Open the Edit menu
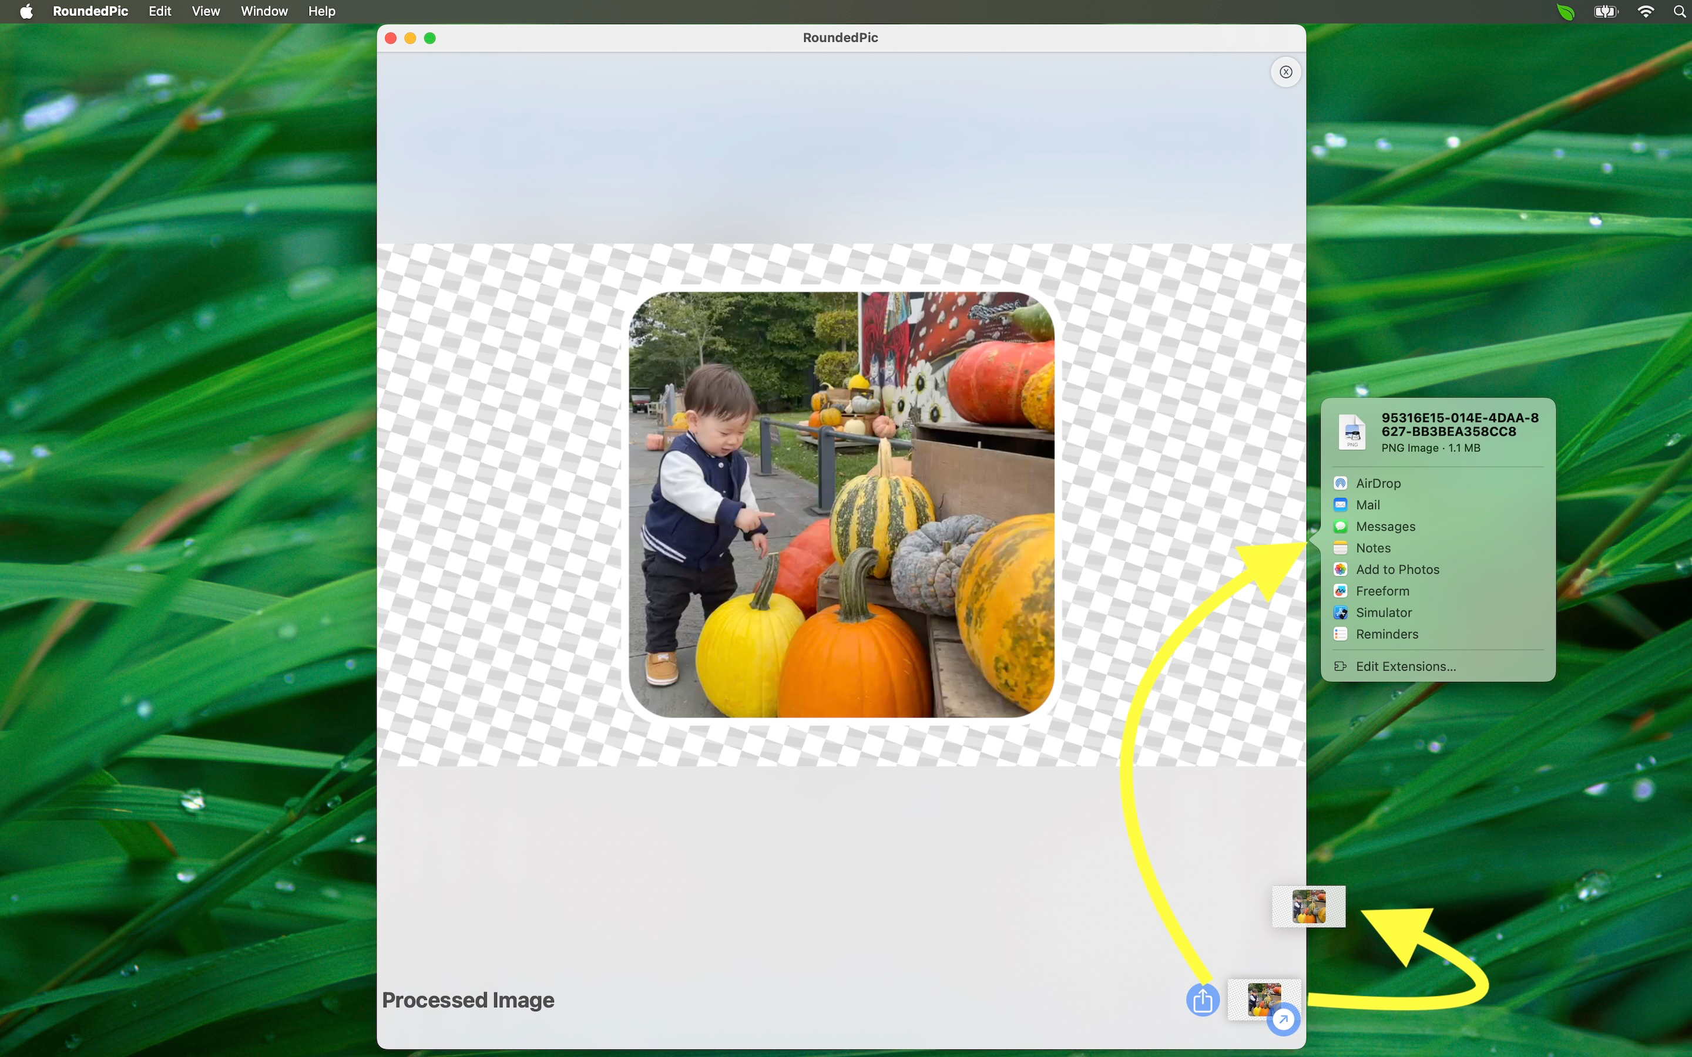This screenshot has height=1057, width=1692. click(160, 11)
